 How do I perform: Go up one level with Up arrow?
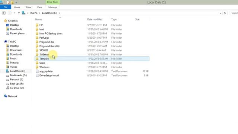click(19, 13)
